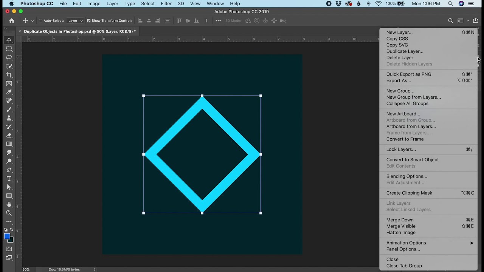Toggle Quick Mask mode button
Image resolution: width=484 pixels, height=272 pixels.
[x=9, y=249]
